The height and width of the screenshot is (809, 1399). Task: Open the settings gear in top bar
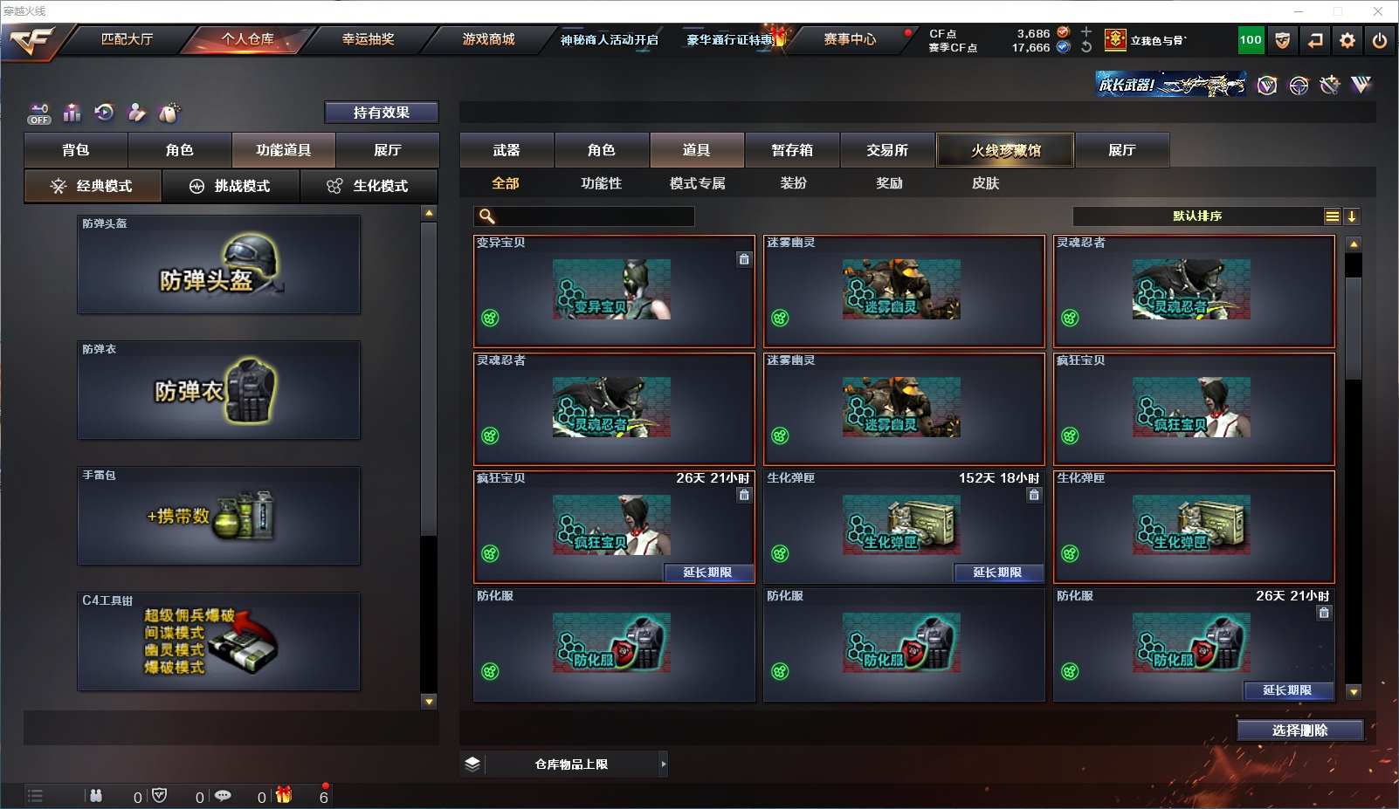[x=1347, y=40]
